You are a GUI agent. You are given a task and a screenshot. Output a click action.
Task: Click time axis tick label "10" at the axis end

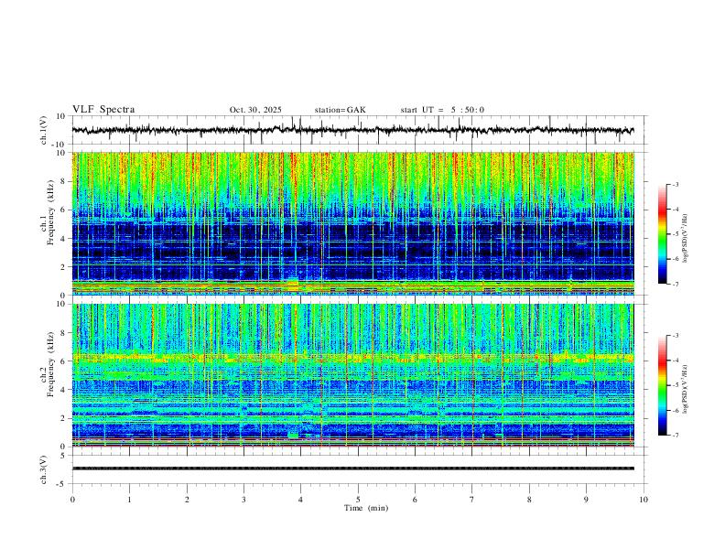pyautogui.click(x=644, y=500)
